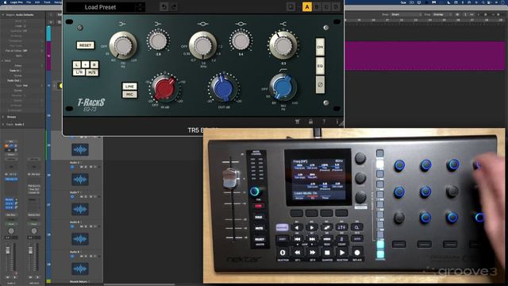508x286 pixels.
Task: Click the Audio 7 track waveform icon
Action: [x=80, y=209]
